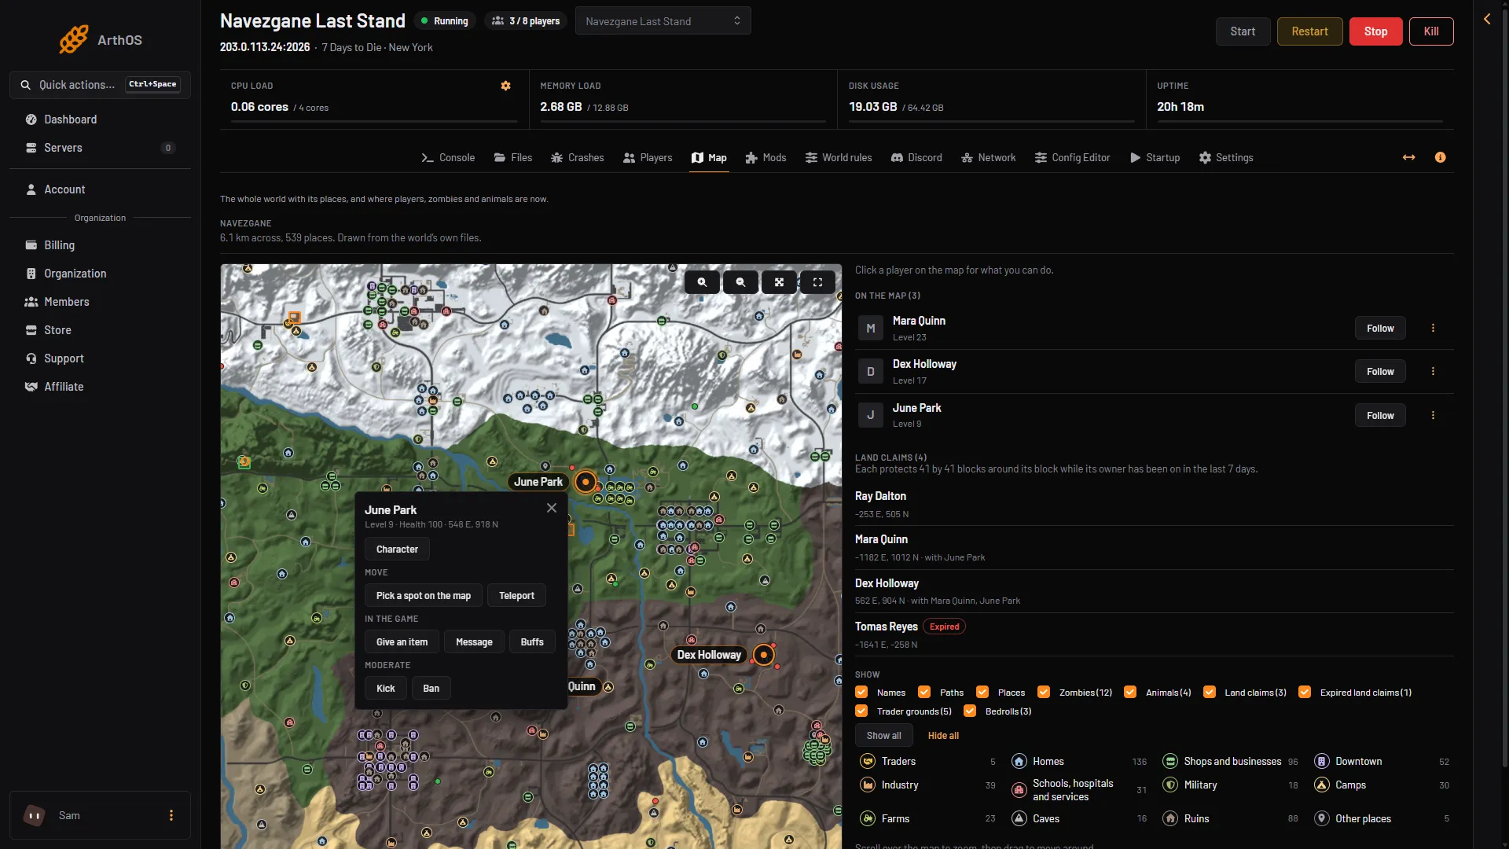Image resolution: width=1509 pixels, height=849 pixels.
Task: Close the June Park player popup
Action: (x=552, y=508)
